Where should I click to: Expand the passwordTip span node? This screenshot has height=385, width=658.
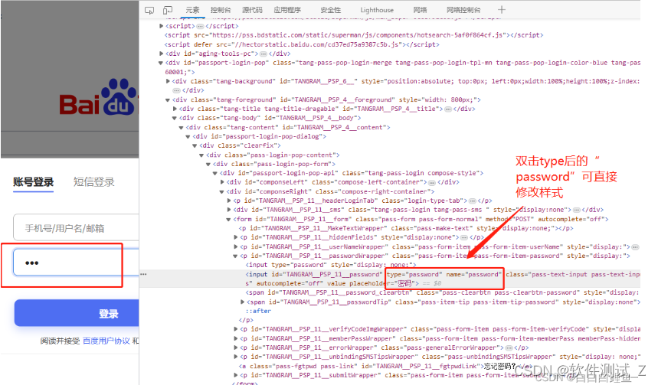point(242,302)
